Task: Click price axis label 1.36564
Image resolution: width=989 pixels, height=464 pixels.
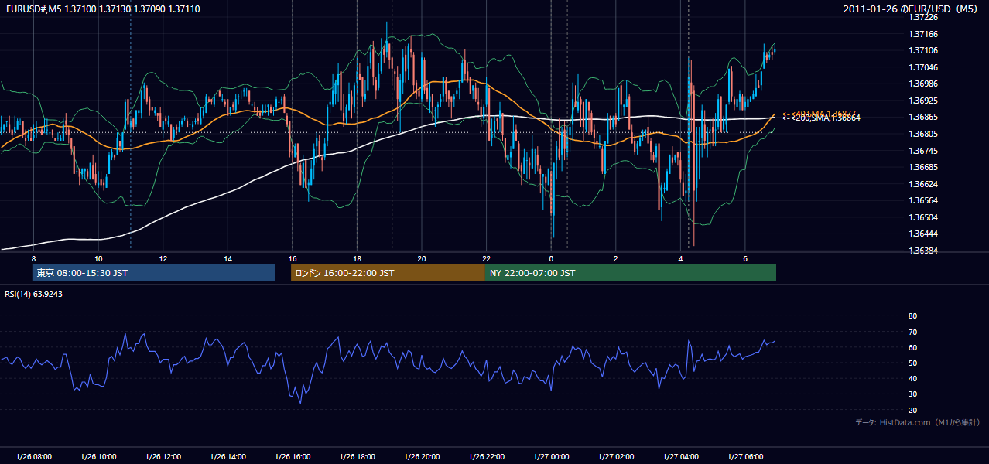Action: (922, 200)
